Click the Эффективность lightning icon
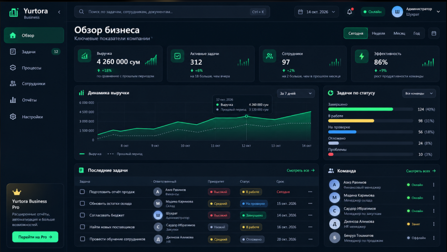This screenshot has width=447, height=252. 362,56
